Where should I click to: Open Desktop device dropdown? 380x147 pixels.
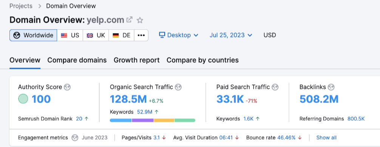pos(179,35)
